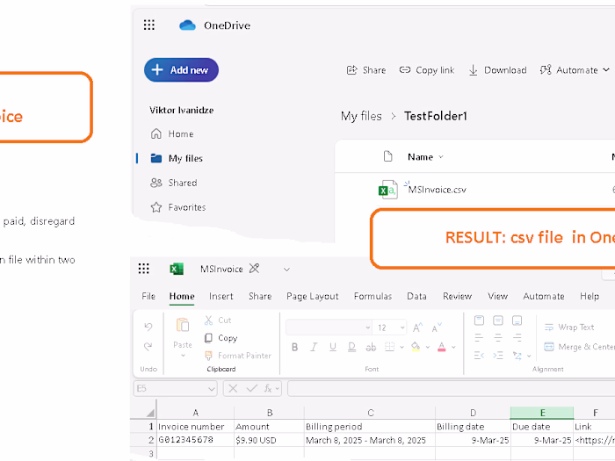The image size is (615, 461).
Task: Toggle italic formatting
Action: (x=314, y=348)
